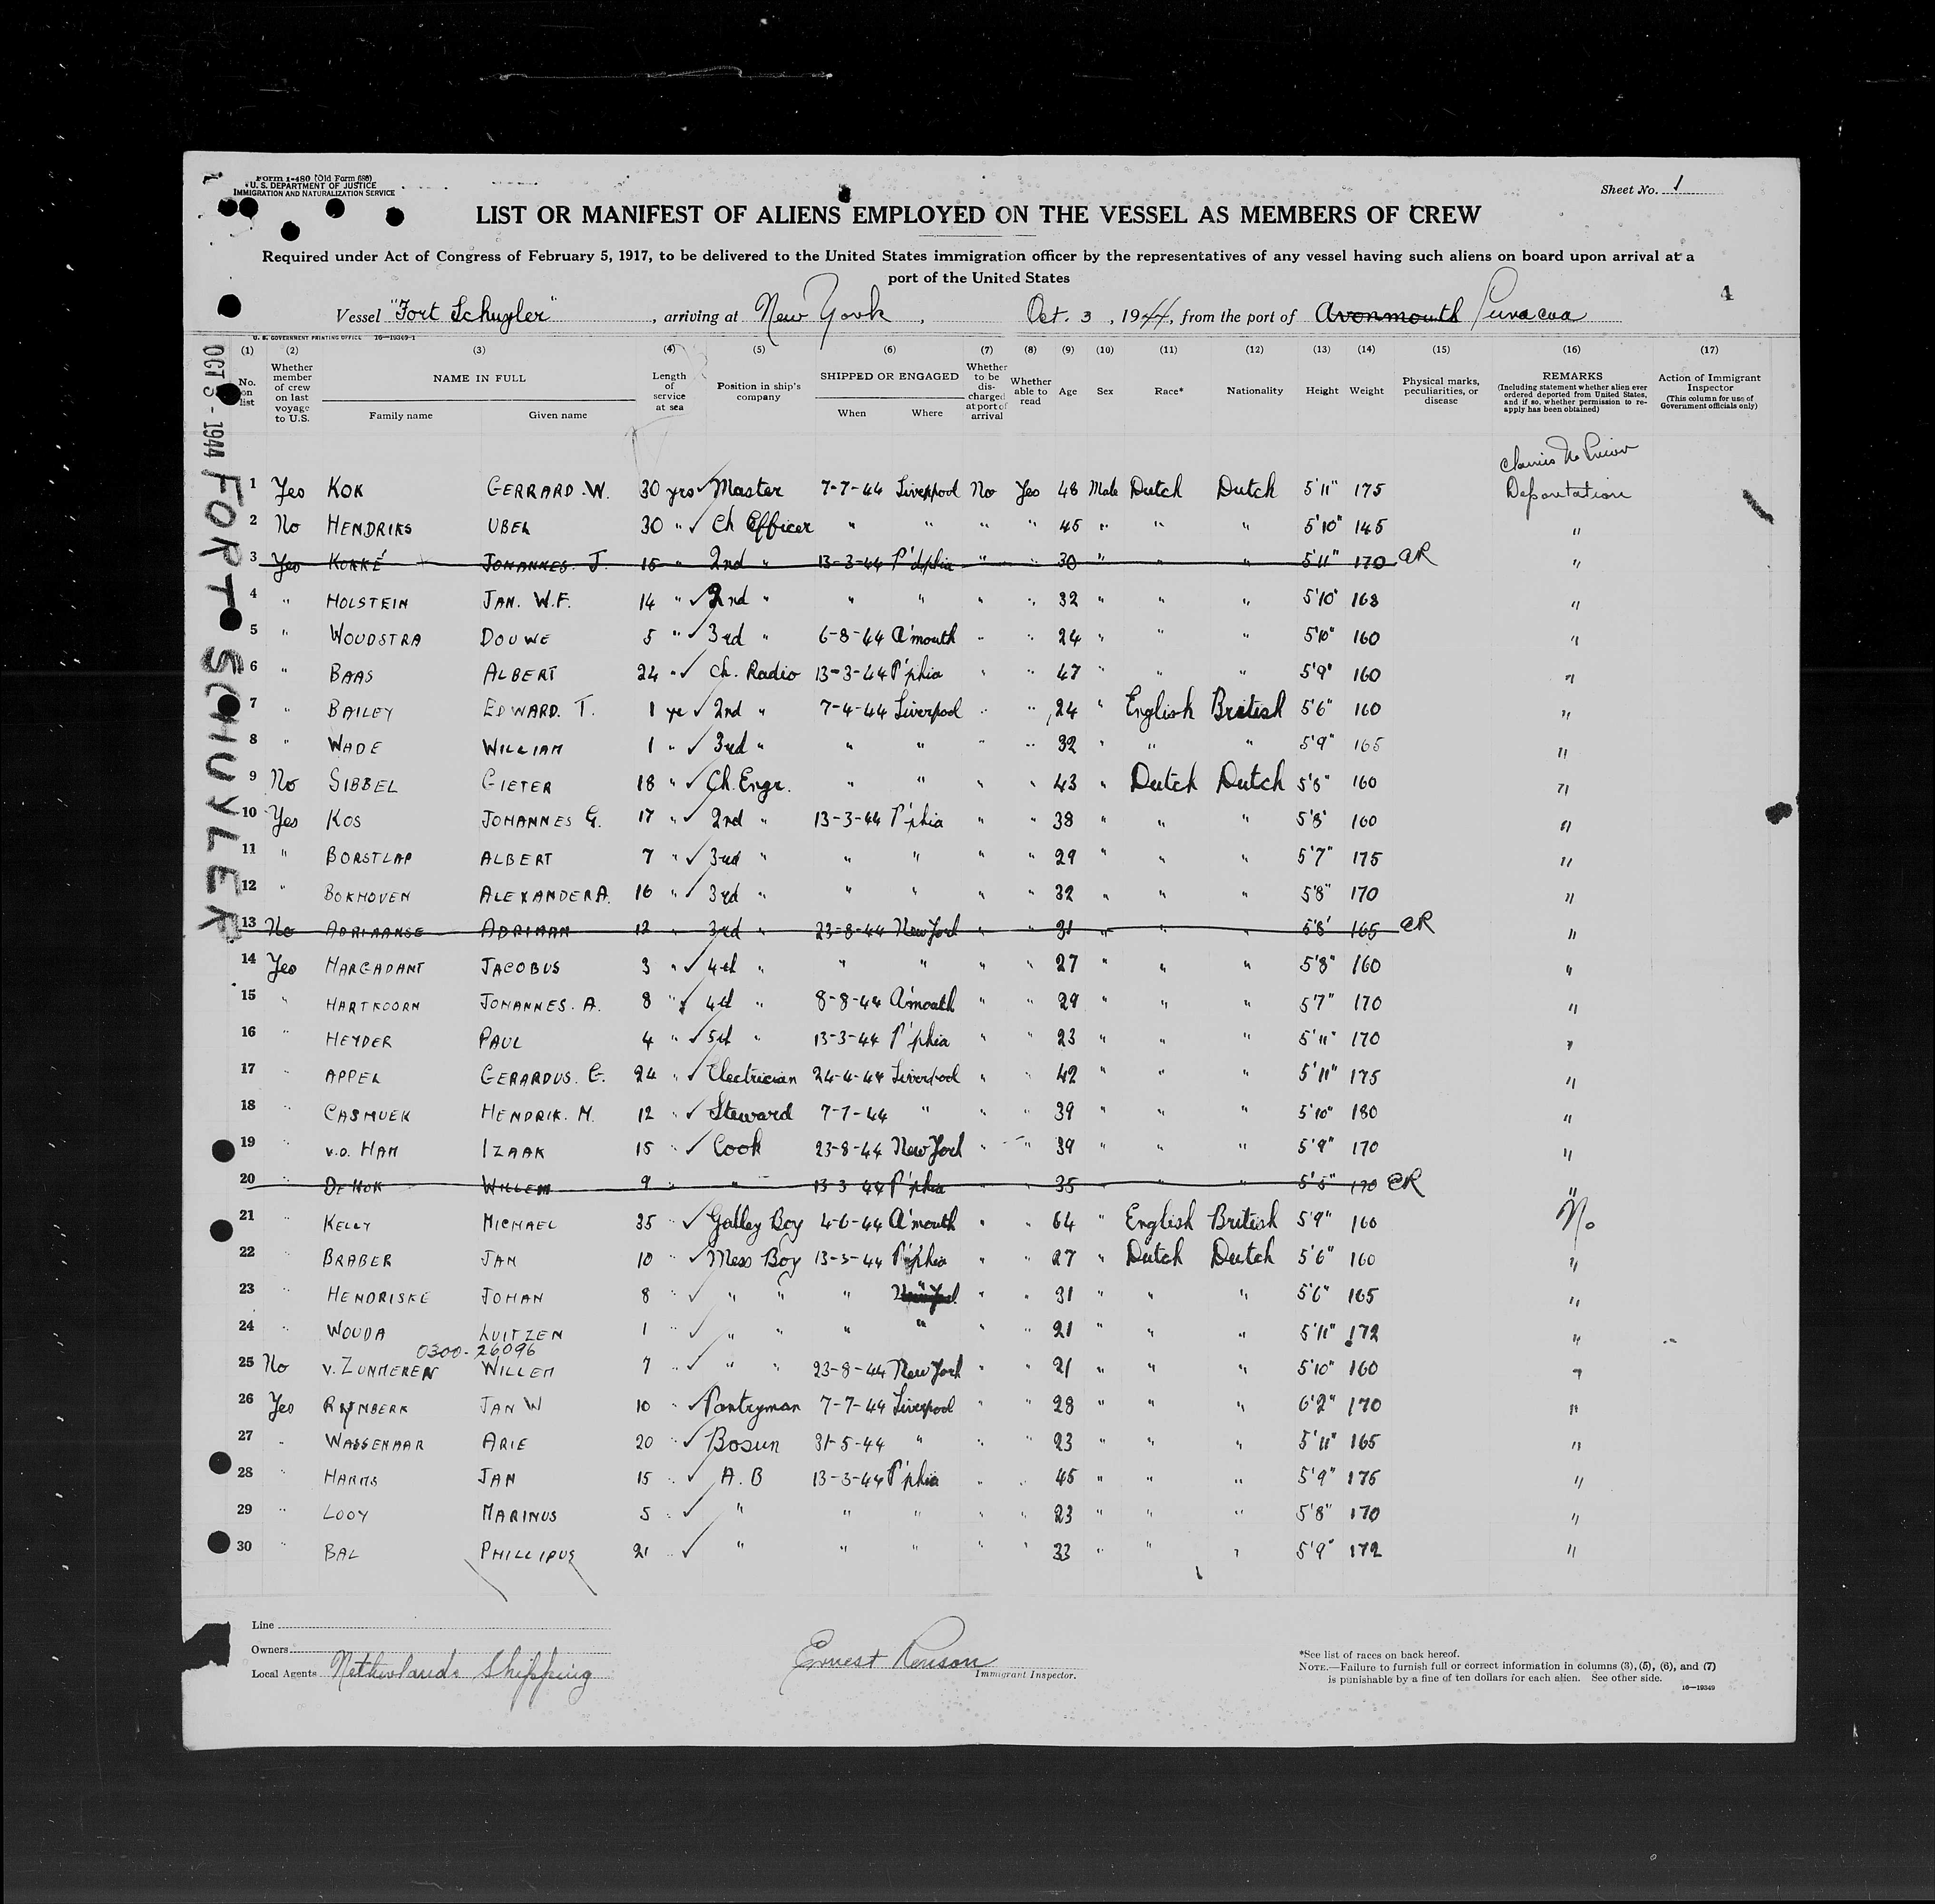Click the position Mess Boy
Screen dimensions: 1935x1904
click(x=755, y=1258)
